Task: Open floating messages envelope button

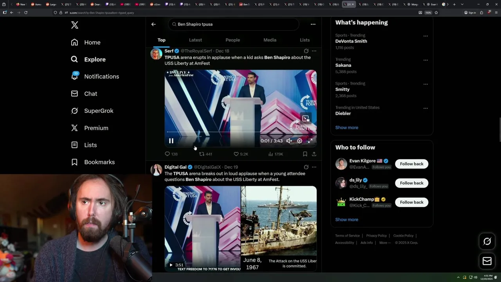Action: tap(487, 261)
